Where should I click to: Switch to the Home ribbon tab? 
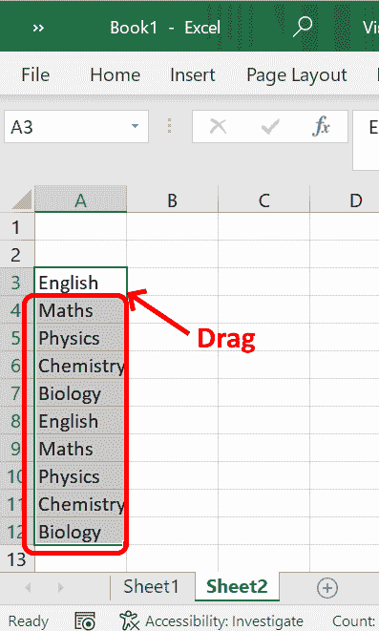116,74
